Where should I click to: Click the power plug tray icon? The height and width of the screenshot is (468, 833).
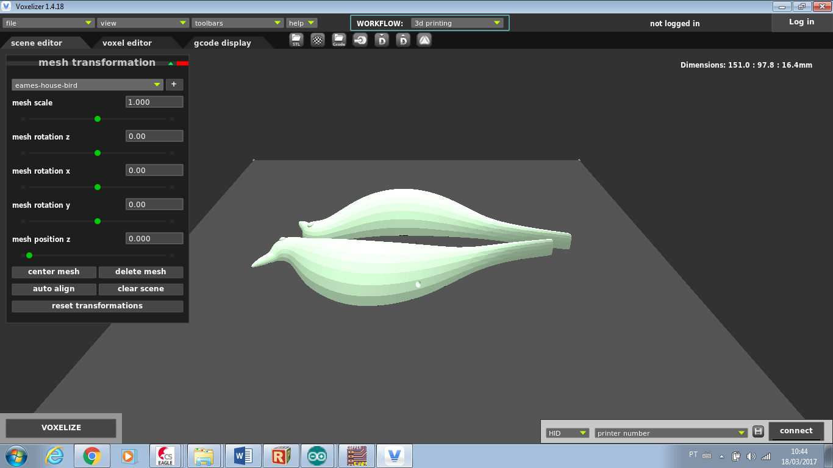[736, 456]
